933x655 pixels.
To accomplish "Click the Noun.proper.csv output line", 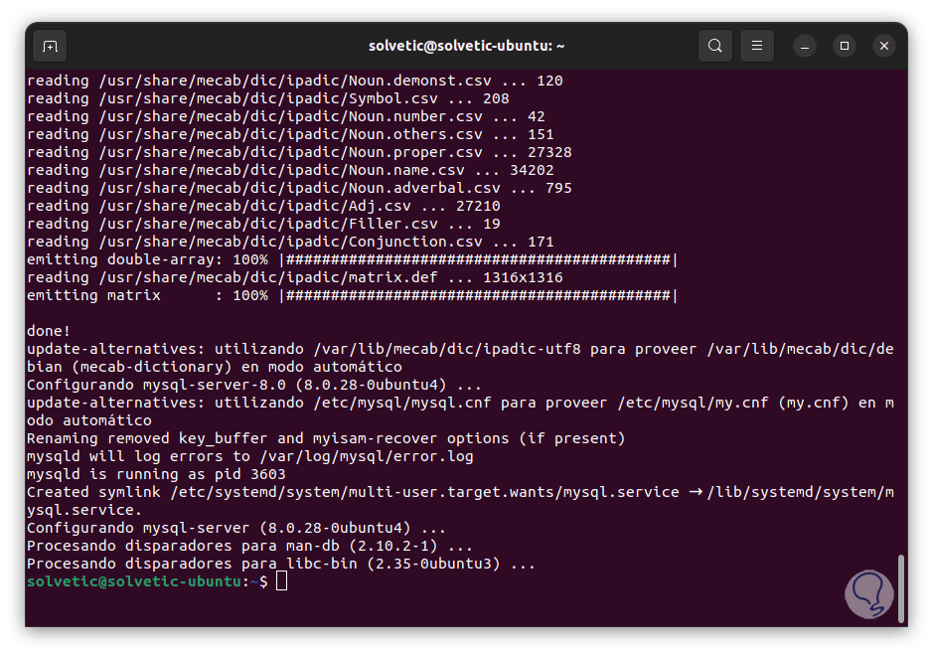I will click(298, 152).
